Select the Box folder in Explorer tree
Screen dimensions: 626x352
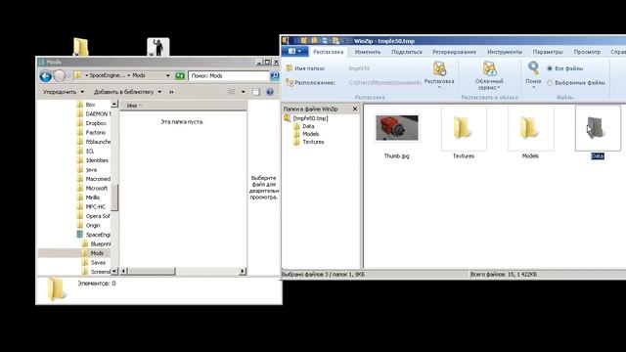click(x=90, y=105)
